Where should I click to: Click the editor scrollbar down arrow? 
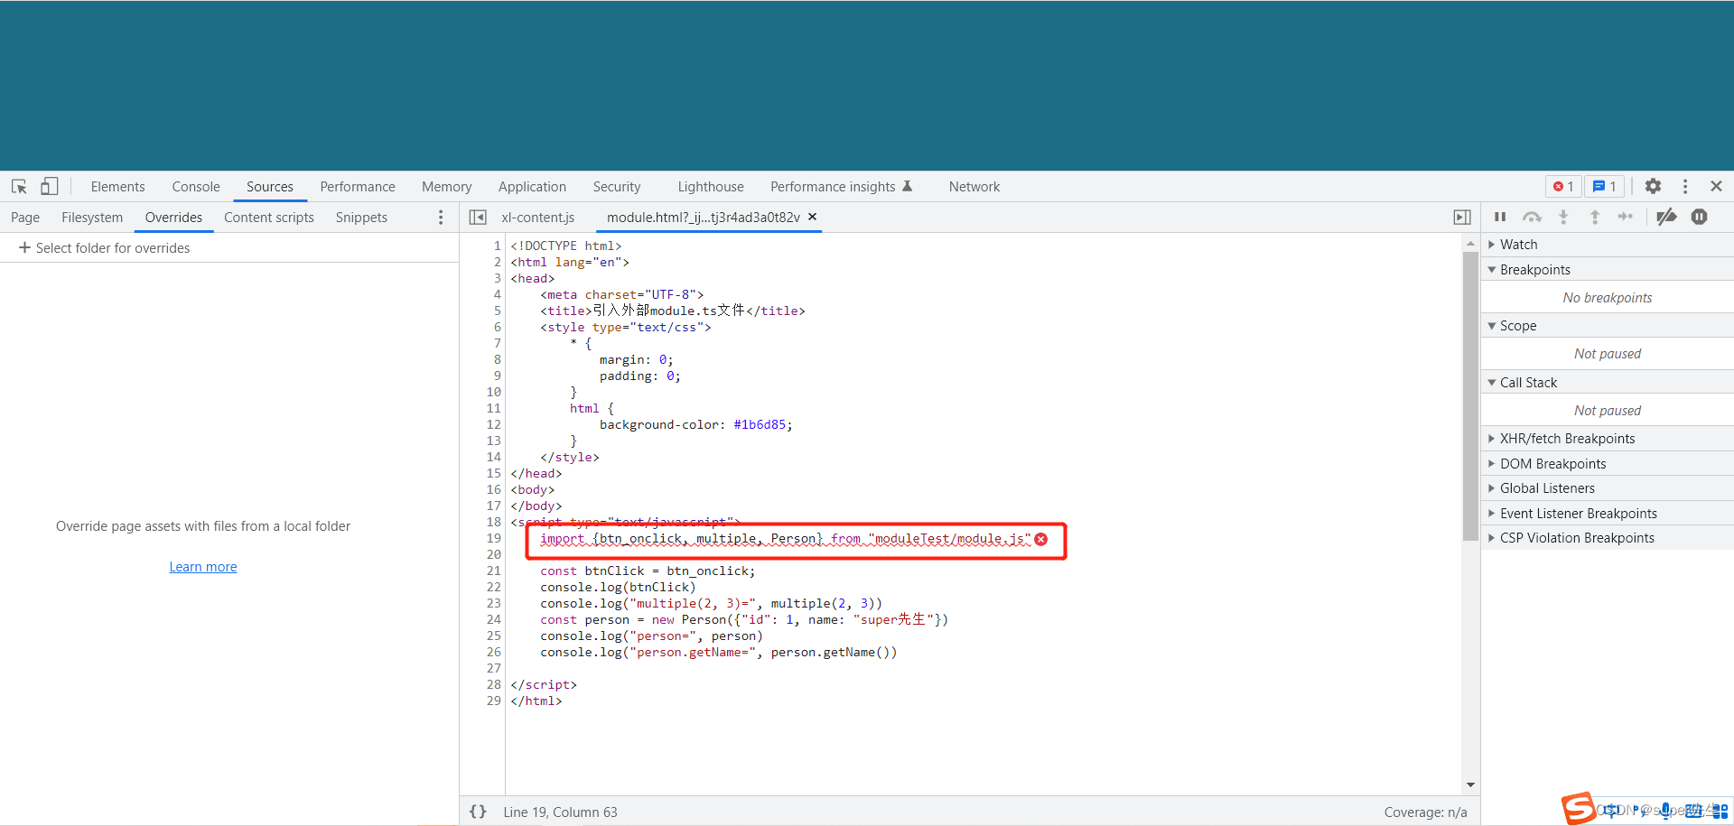point(1470,784)
